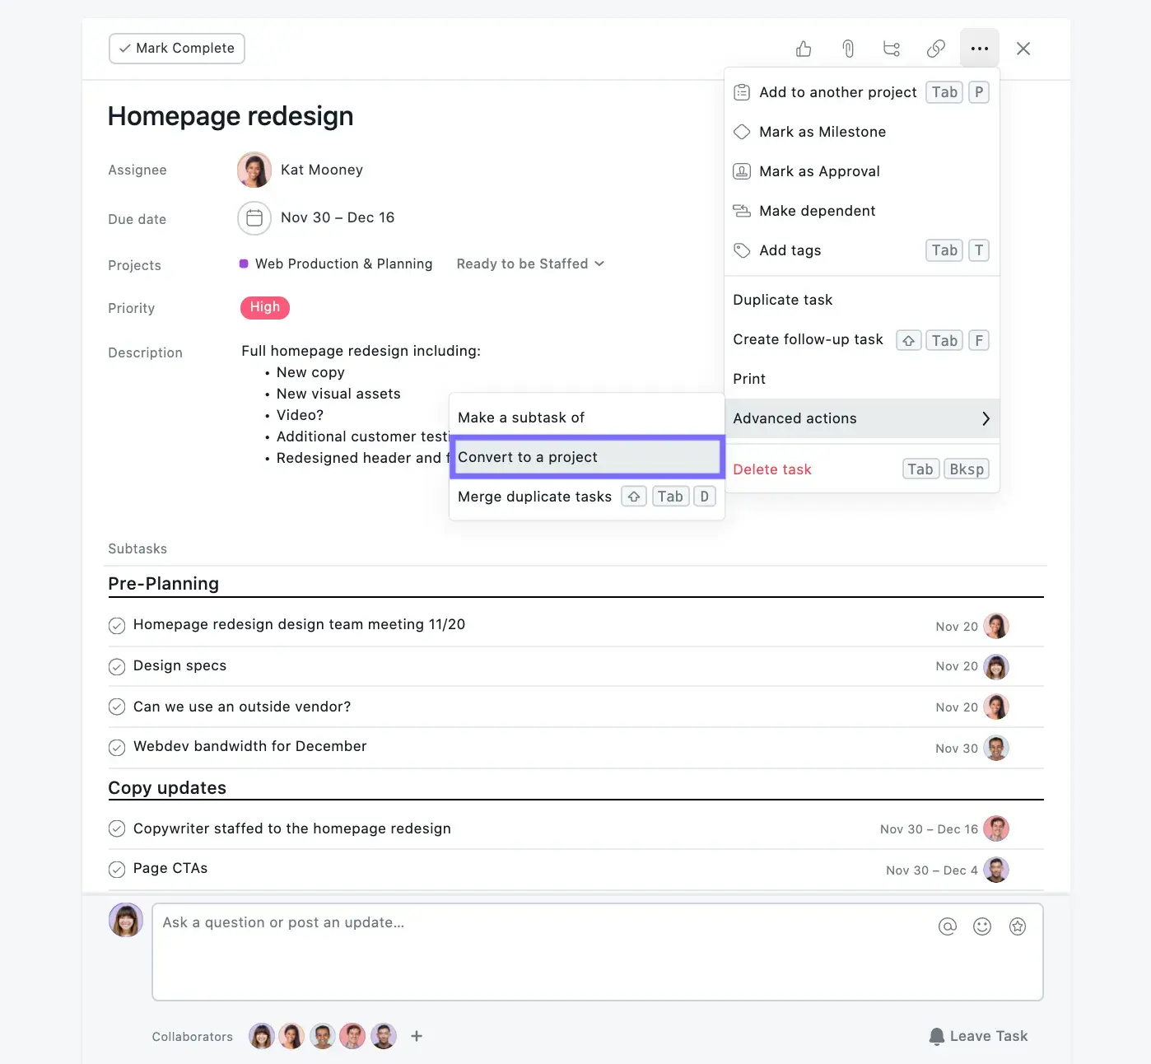Image resolution: width=1151 pixels, height=1064 pixels.
Task: Click the Leave Task button
Action: coord(978,1036)
